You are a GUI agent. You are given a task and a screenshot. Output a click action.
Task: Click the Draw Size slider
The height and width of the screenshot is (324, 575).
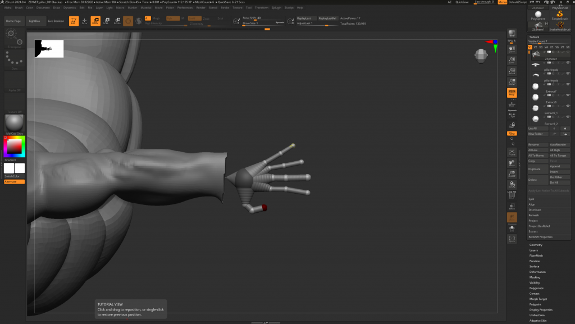click(263, 24)
